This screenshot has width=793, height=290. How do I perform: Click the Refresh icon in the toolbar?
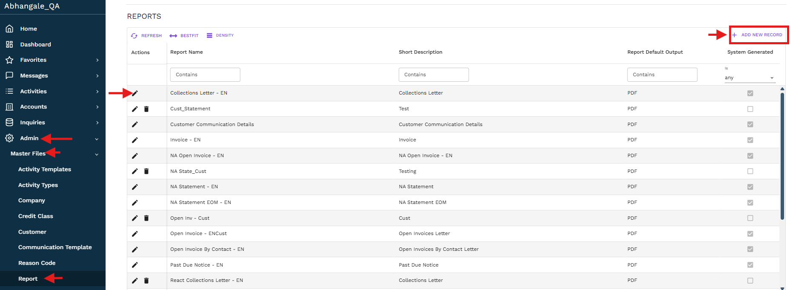134,36
